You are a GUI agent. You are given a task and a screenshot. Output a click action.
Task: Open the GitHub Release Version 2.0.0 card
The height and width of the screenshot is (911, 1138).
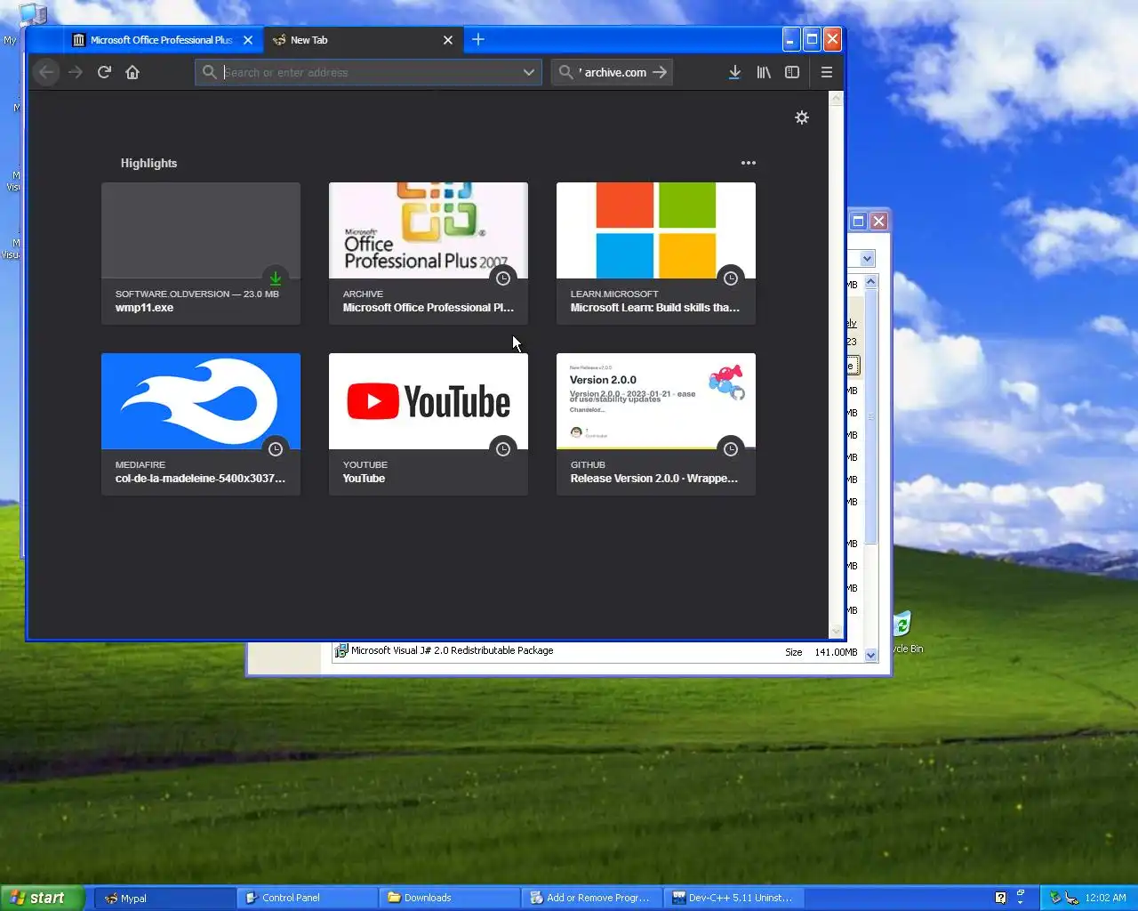(656, 424)
